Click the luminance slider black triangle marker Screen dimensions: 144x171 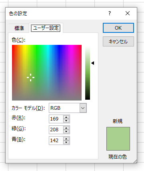click(93, 63)
